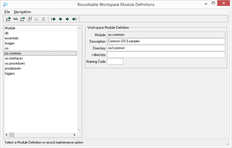
Task: Maximize the Roundtable window
Action: pyautogui.click(x=213, y=3)
